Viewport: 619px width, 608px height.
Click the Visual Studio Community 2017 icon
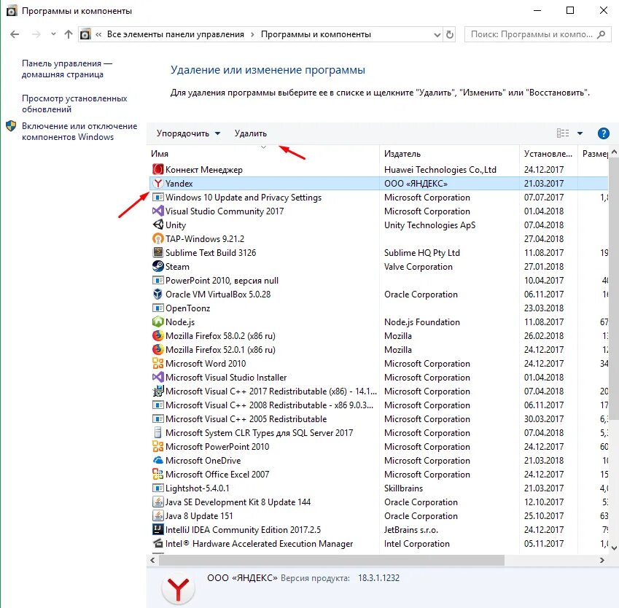(x=158, y=211)
